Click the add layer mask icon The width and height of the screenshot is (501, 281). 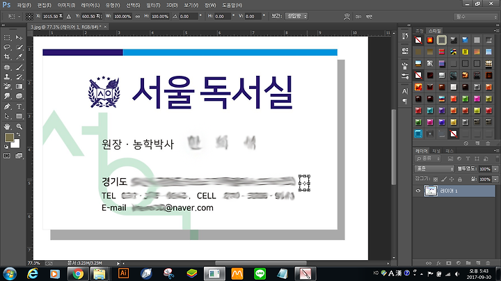(x=449, y=263)
